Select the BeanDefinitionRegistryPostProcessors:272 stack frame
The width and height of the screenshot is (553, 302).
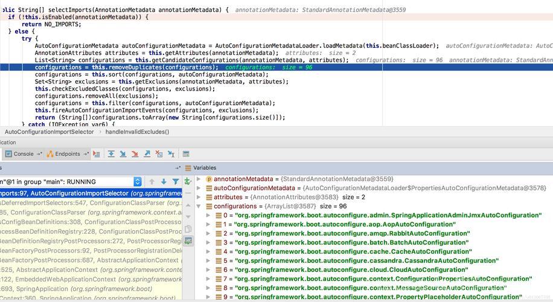tap(91, 241)
